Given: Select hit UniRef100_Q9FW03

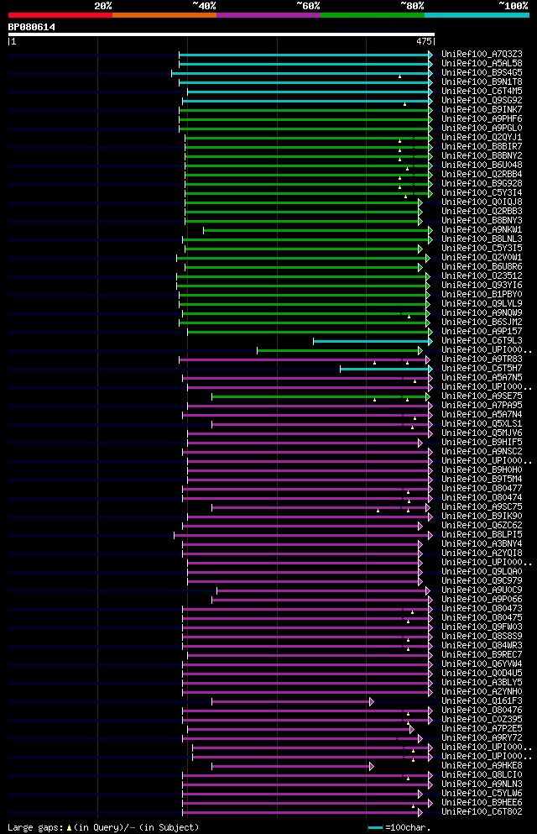Looking at the screenshot, I should tap(482, 627).
